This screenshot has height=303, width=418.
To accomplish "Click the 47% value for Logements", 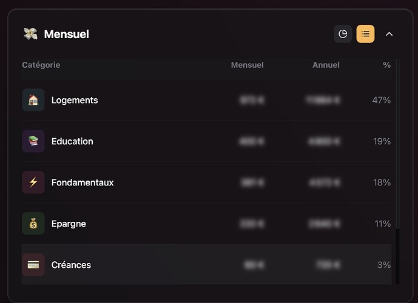I will point(382,100).
